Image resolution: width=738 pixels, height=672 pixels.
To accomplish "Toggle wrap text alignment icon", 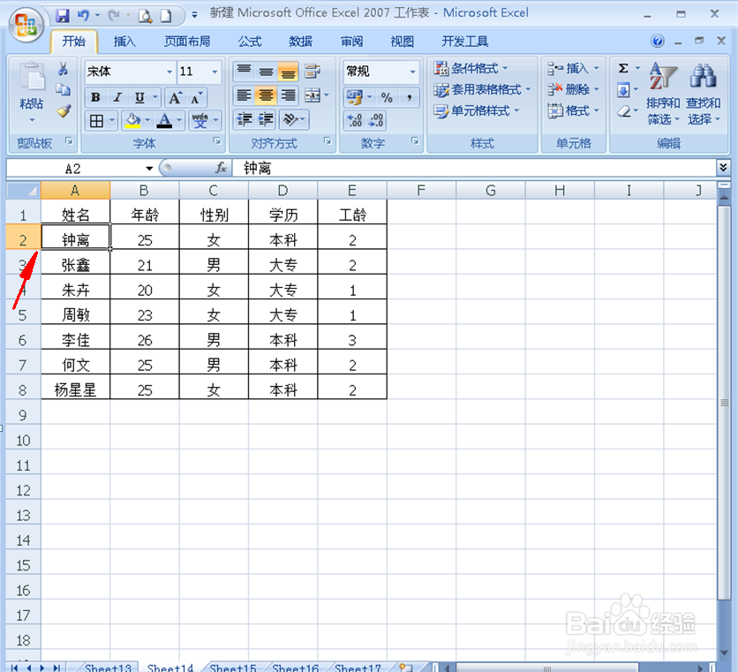I will (x=311, y=71).
